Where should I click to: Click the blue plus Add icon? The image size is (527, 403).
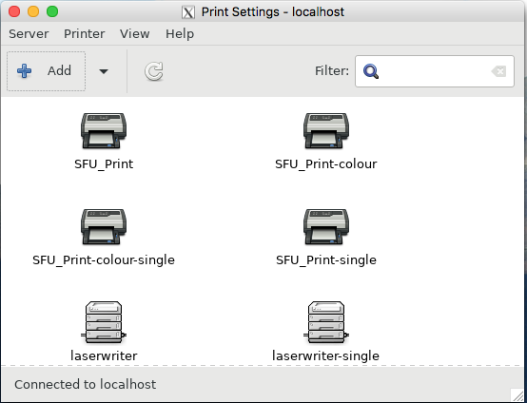tap(24, 71)
